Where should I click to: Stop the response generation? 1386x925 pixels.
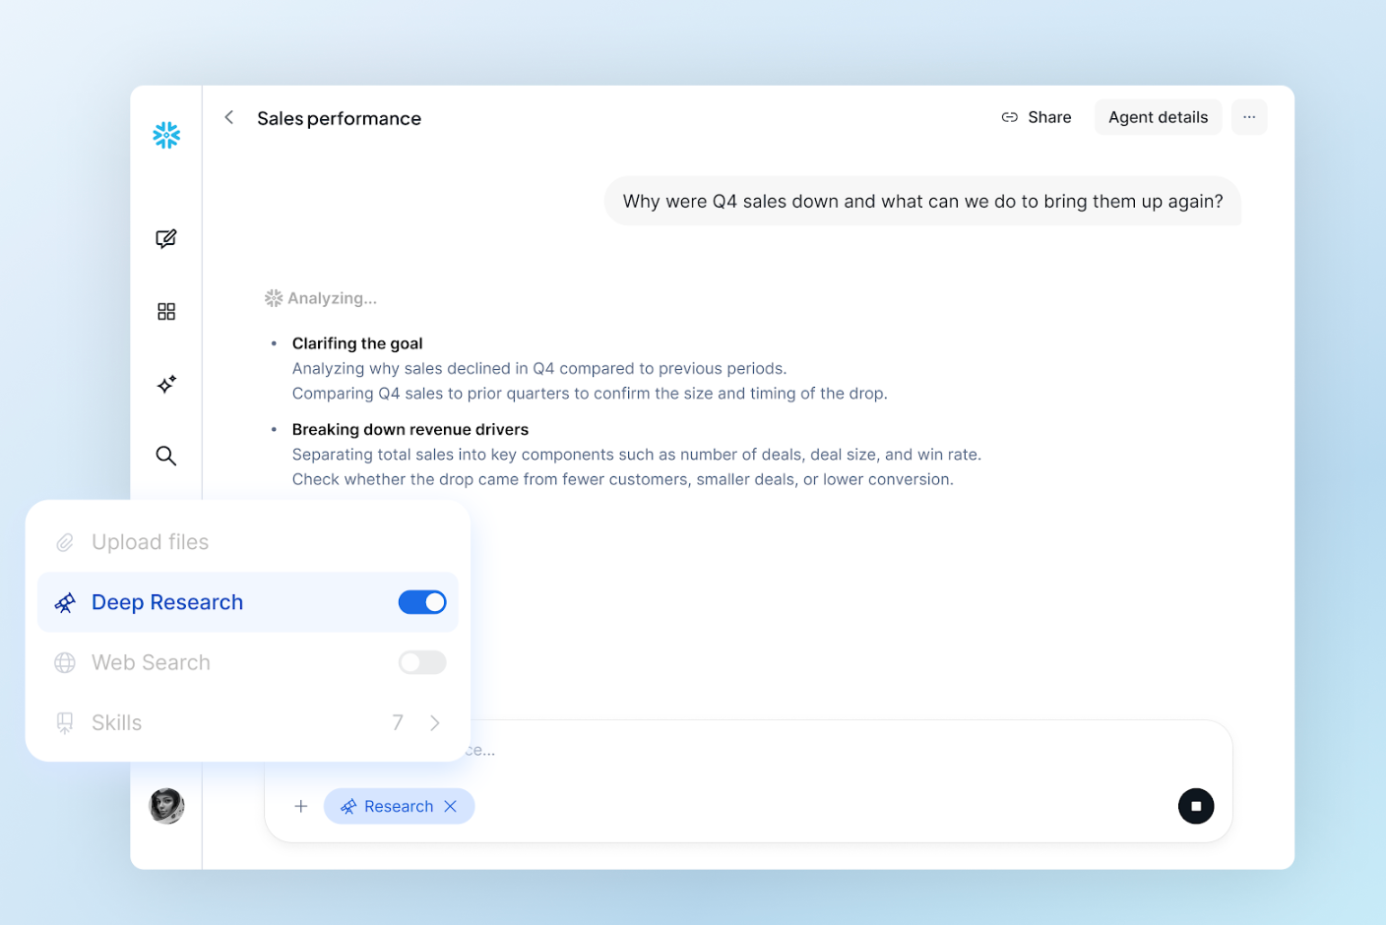1195,806
